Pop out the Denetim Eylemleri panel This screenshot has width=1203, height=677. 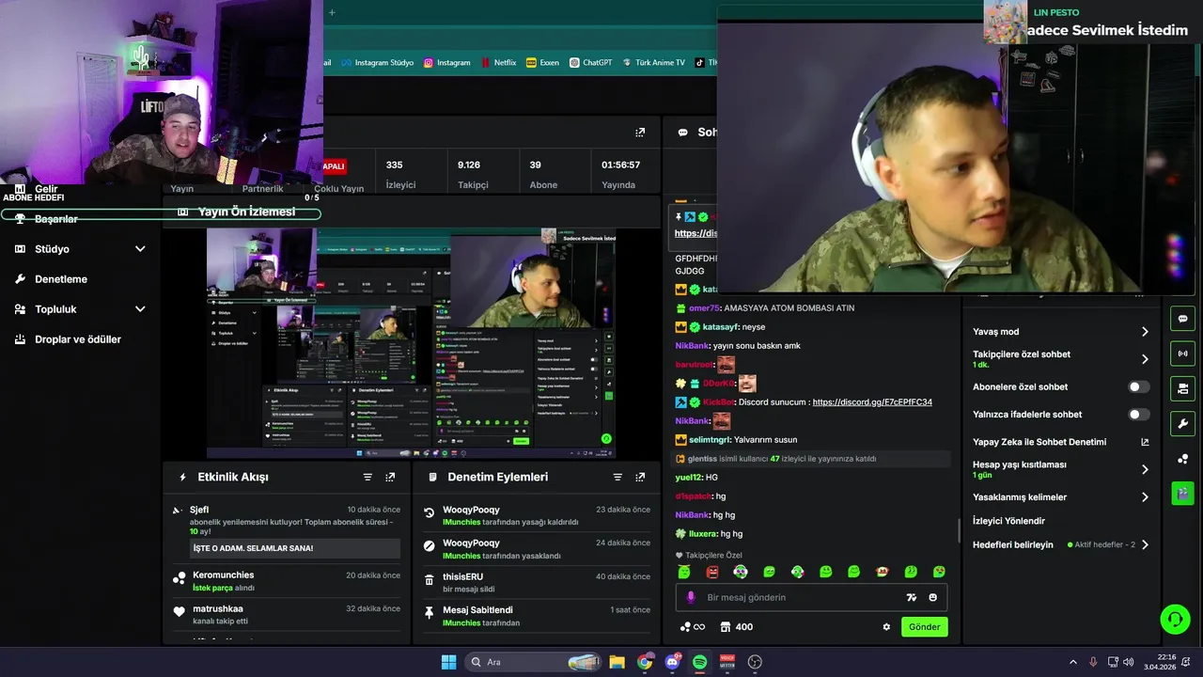640,478
